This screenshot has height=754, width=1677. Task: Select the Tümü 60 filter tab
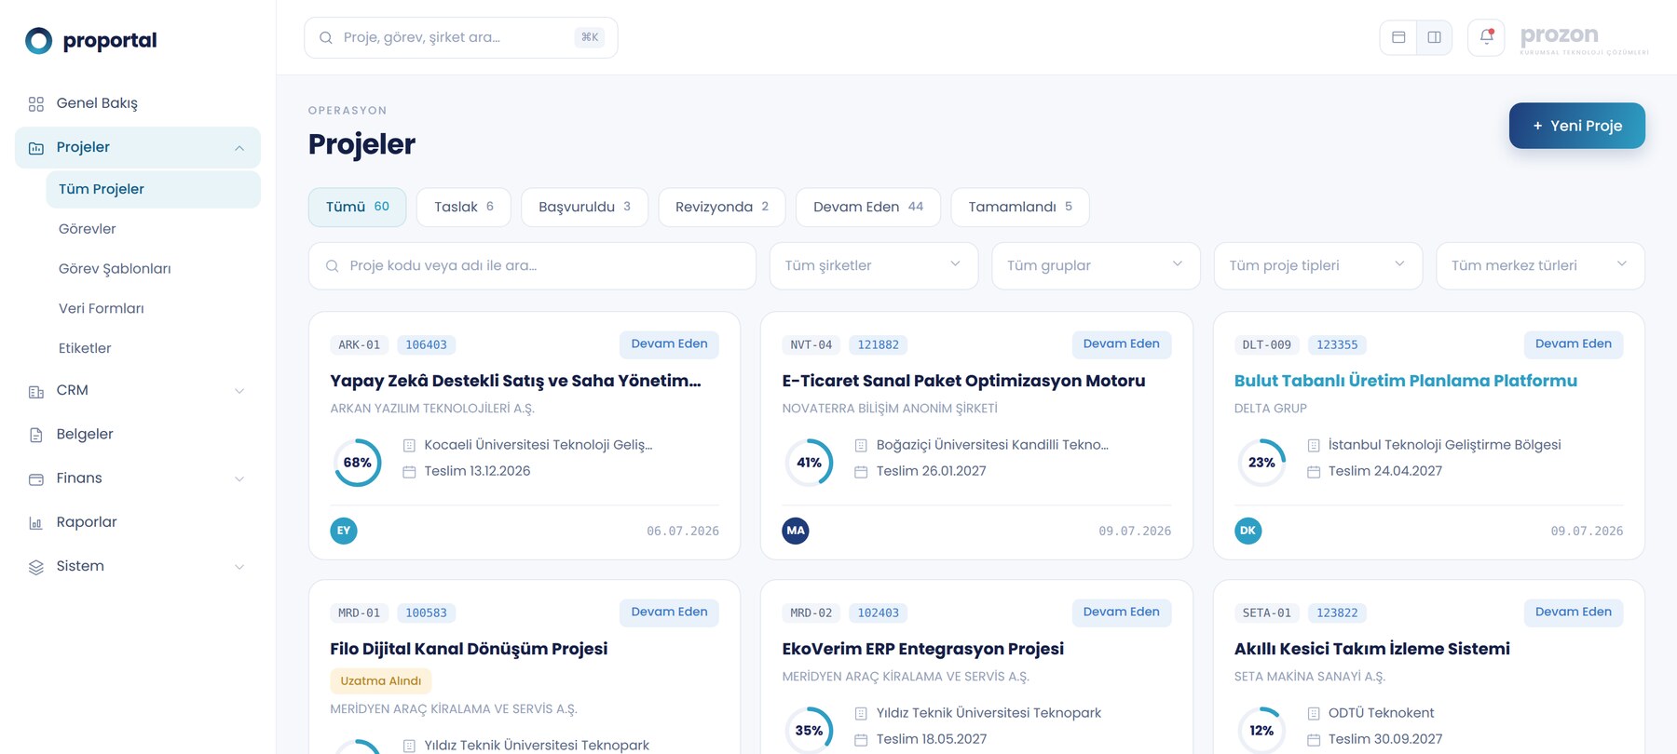358,207
